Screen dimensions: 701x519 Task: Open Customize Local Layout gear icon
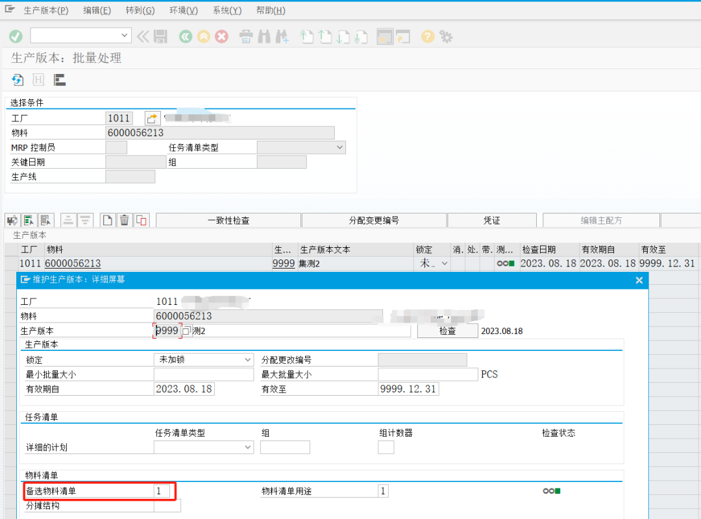pyautogui.click(x=446, y=36)
